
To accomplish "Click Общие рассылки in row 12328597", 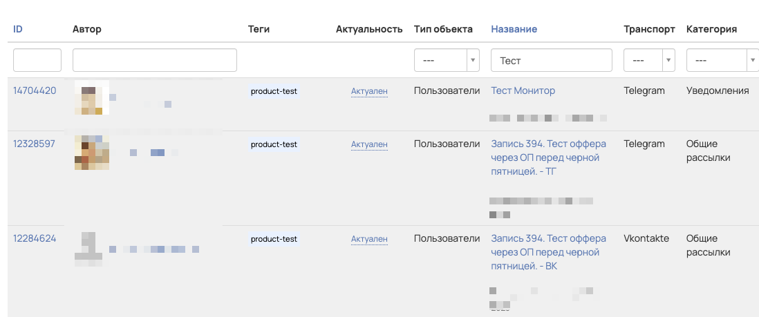I will point(708,151).
